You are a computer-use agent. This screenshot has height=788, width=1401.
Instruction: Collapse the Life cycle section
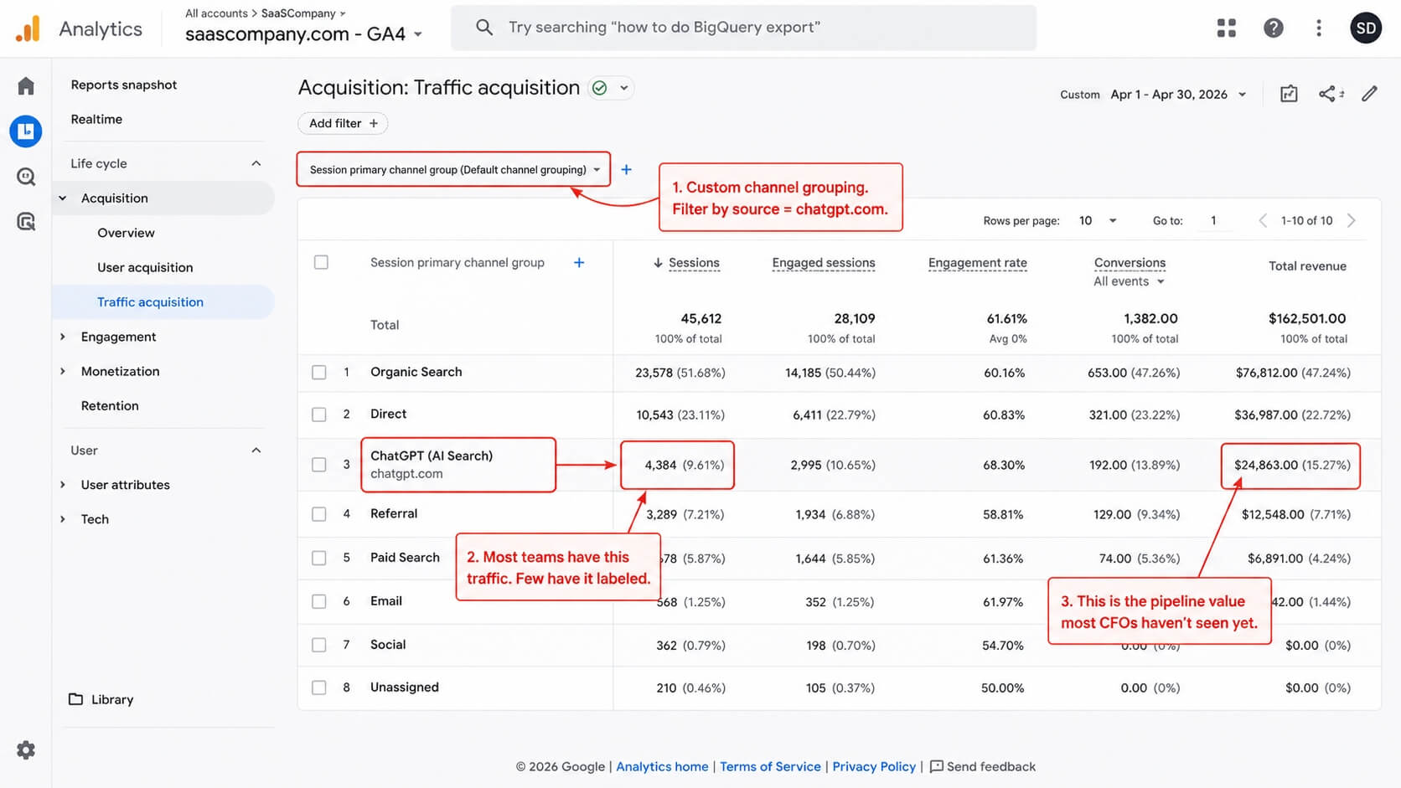(256, 163)
